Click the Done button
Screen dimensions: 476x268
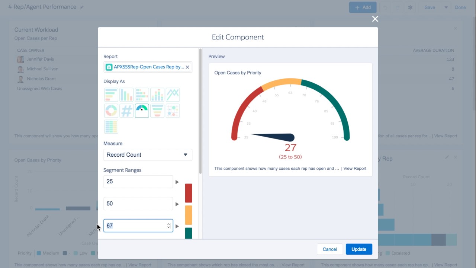coord(460,7)
